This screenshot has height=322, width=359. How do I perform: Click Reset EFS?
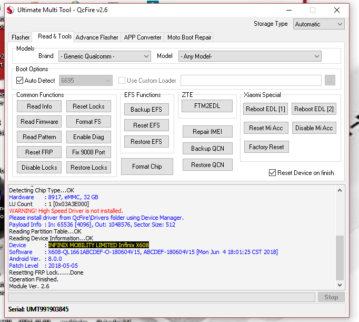pyautogui.click(x=146, y=125)
